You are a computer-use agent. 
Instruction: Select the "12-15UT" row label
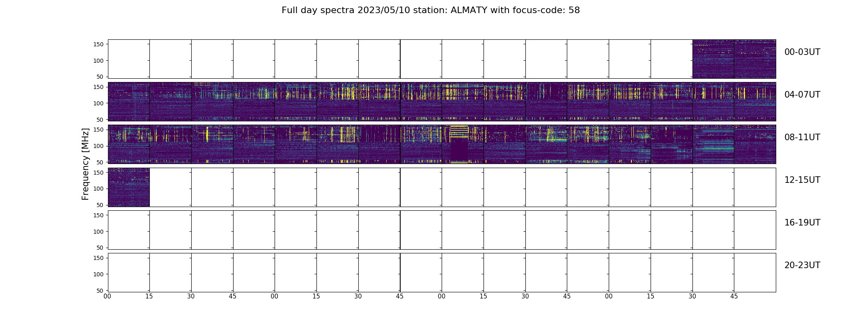(x=802, y=180)
